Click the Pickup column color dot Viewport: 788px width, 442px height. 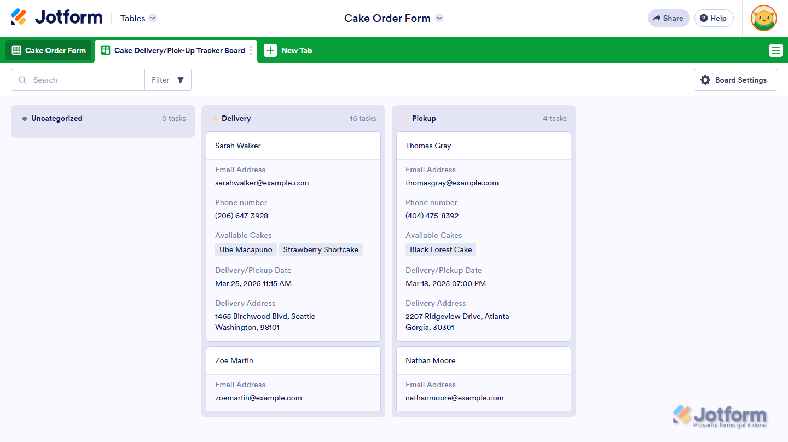(x=405, y=119)
